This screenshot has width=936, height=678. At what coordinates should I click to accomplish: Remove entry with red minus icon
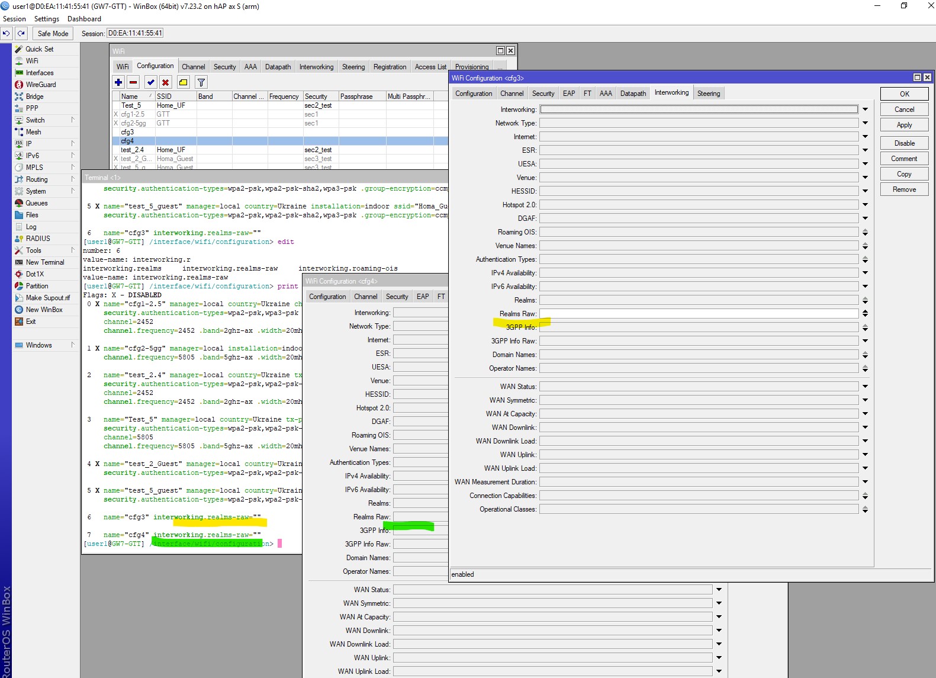133,82
